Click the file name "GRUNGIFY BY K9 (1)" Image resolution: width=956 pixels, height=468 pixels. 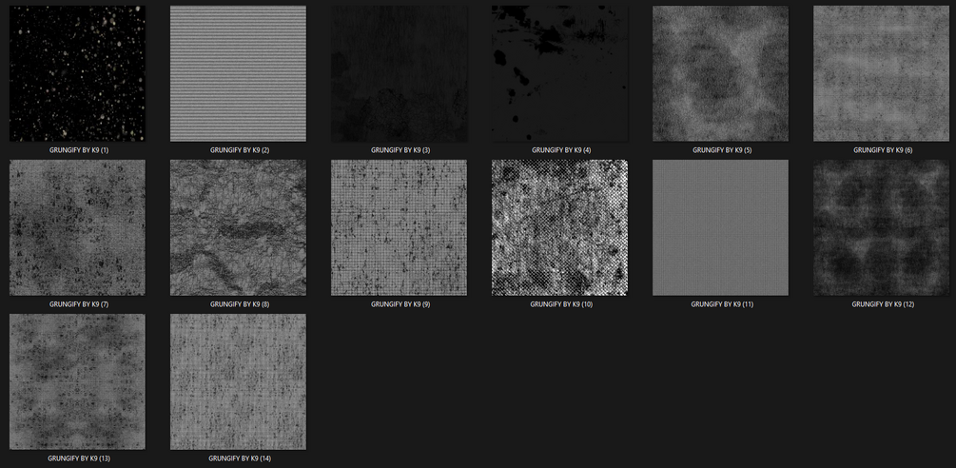pyautogui.click(x=79, y=150)
